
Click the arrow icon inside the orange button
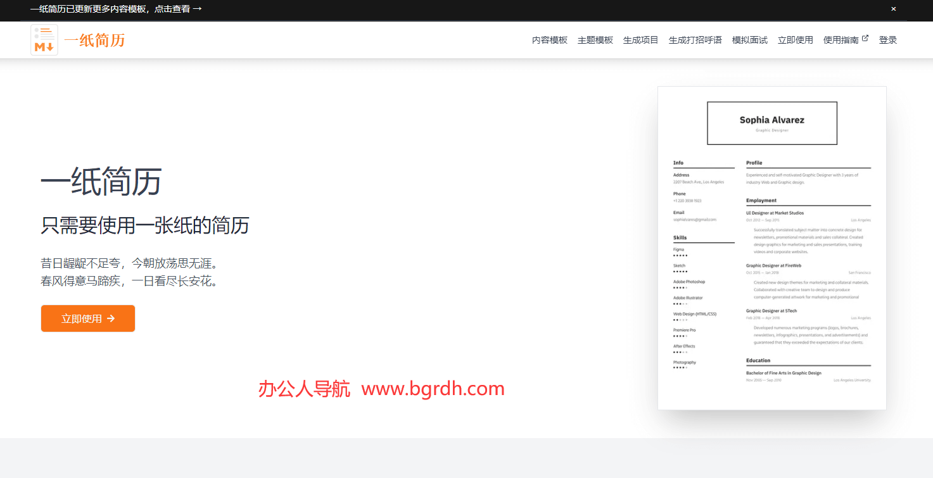click(x=111, y=318)
